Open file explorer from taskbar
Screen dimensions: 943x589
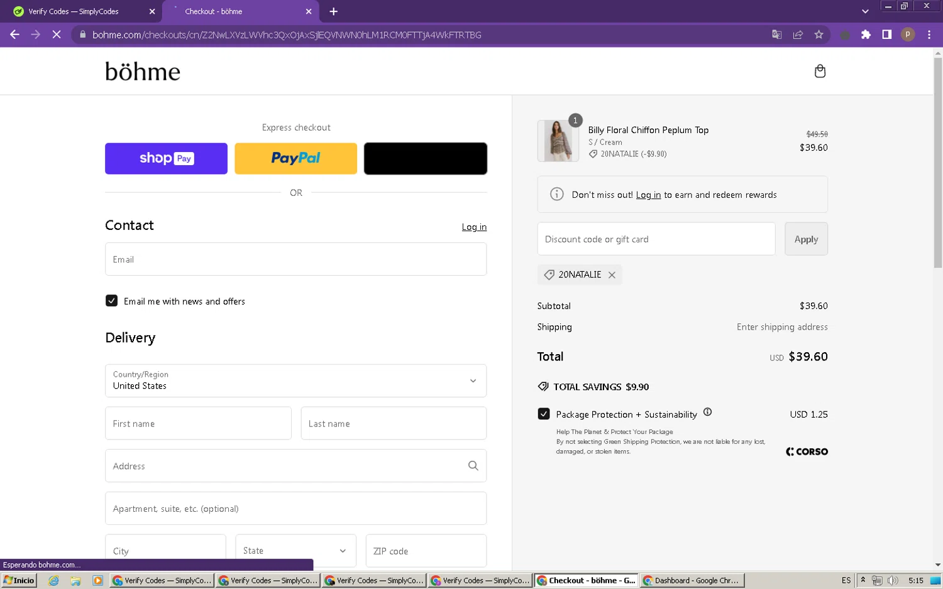click(75, 580)
